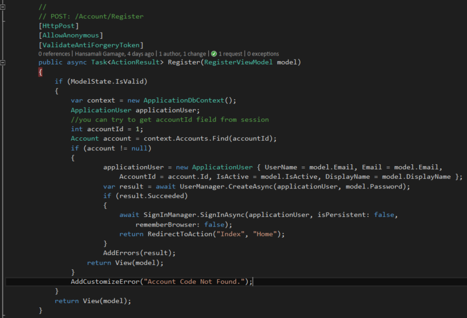The image size is (467, 318).
Task: Click the "Account Code Not Found." string
Action: point(194,282)
